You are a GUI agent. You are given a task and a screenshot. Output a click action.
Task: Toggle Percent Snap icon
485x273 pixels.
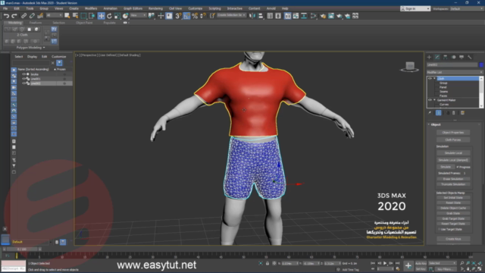point(195,16)
